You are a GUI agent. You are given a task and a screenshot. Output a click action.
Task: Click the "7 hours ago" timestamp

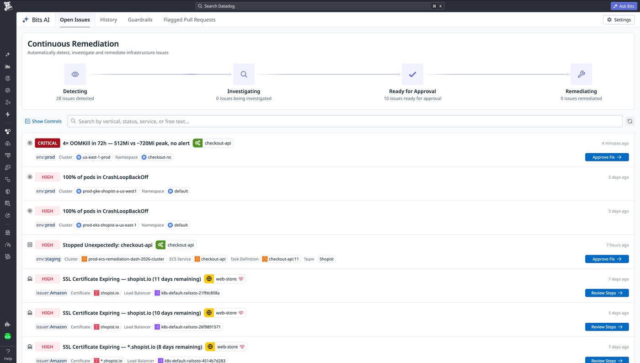(617, 245)
